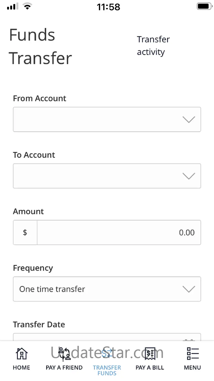
Task: Open the Pay a Friend icon
Action: point(64,354)
